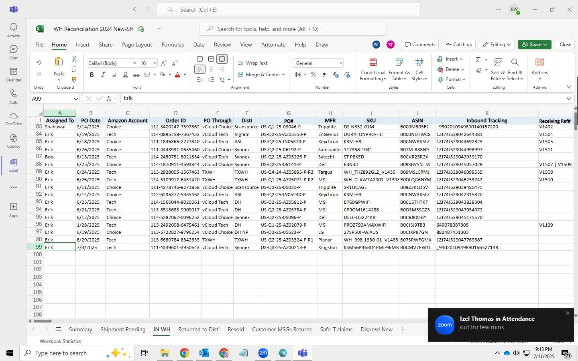Open Teams Chat in the sidebar
The height and width of the screenshot is (361, 578).
[x=13, y=52]
